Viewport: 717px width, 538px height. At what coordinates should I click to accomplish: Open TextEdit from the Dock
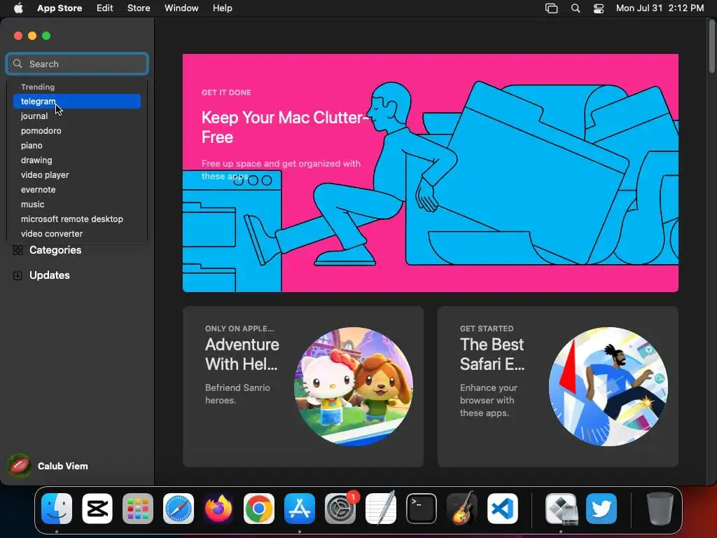(x=380, y=509)
